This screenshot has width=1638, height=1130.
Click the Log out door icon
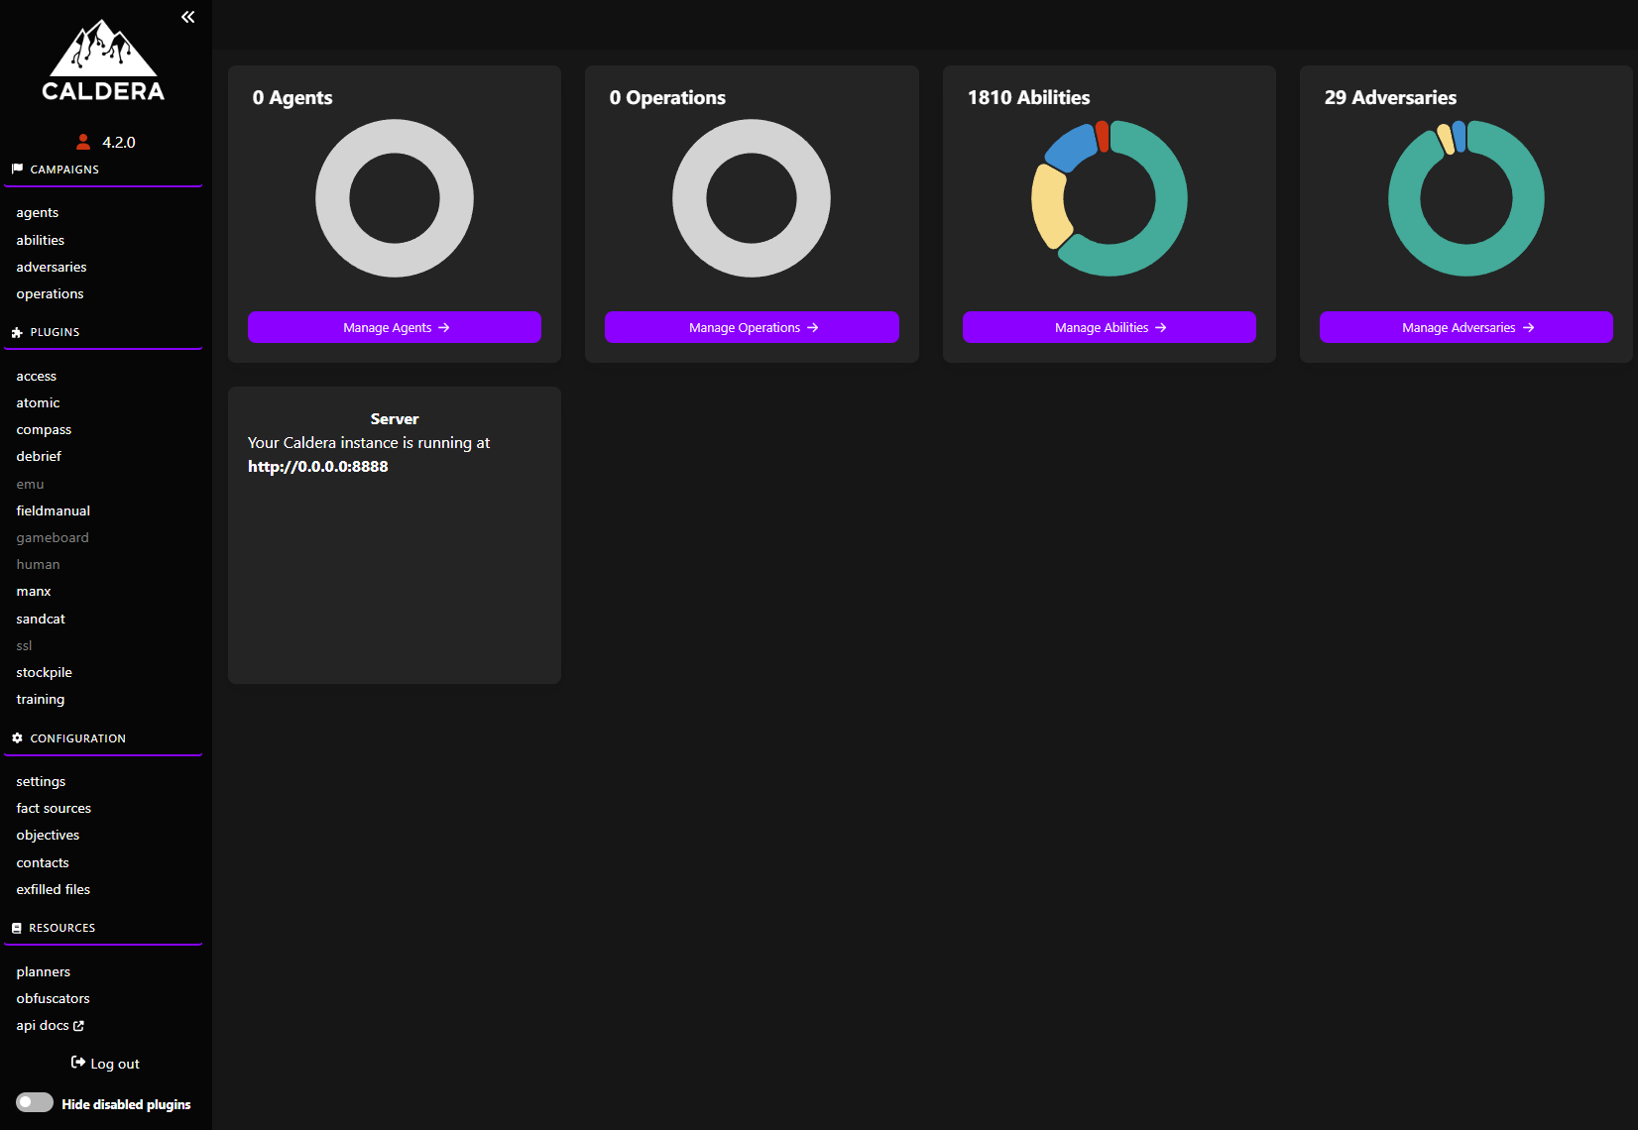click(78, 1063)
